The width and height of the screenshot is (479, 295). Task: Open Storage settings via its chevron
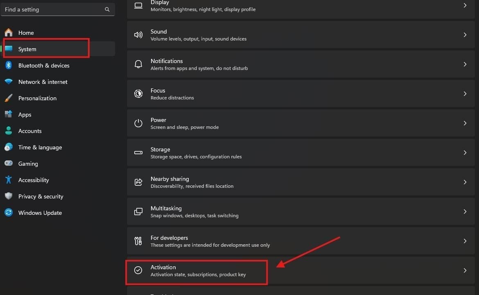pos(465,153)
